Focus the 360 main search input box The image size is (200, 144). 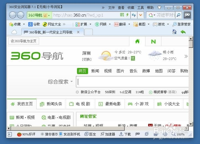[x=132, y=82]
